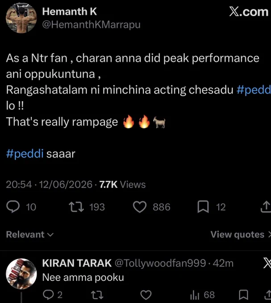Like KIRAN TARAK's reply

(146, 295)
